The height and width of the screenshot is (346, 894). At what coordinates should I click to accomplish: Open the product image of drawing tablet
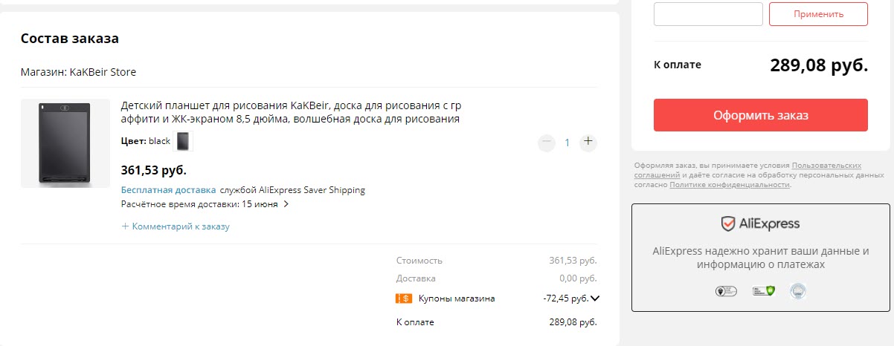(x=65, y=143)
